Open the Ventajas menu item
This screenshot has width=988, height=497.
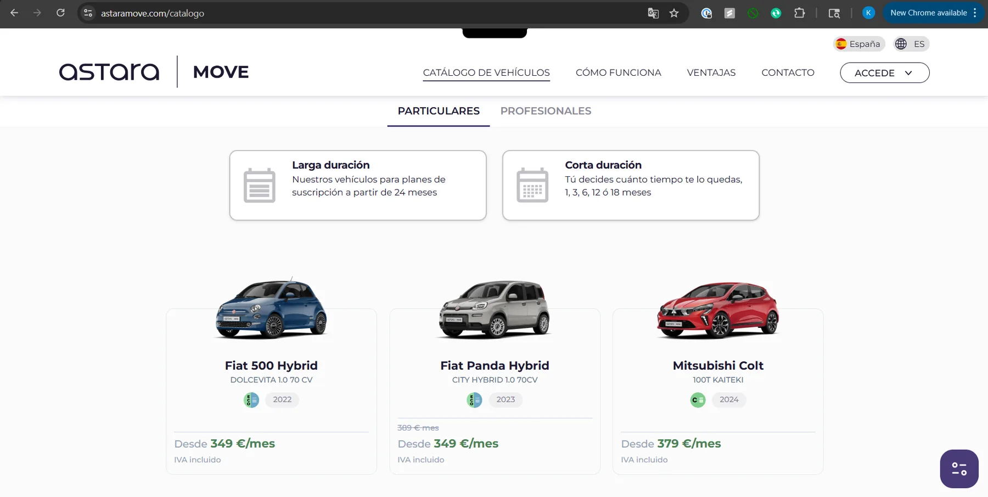711,72
